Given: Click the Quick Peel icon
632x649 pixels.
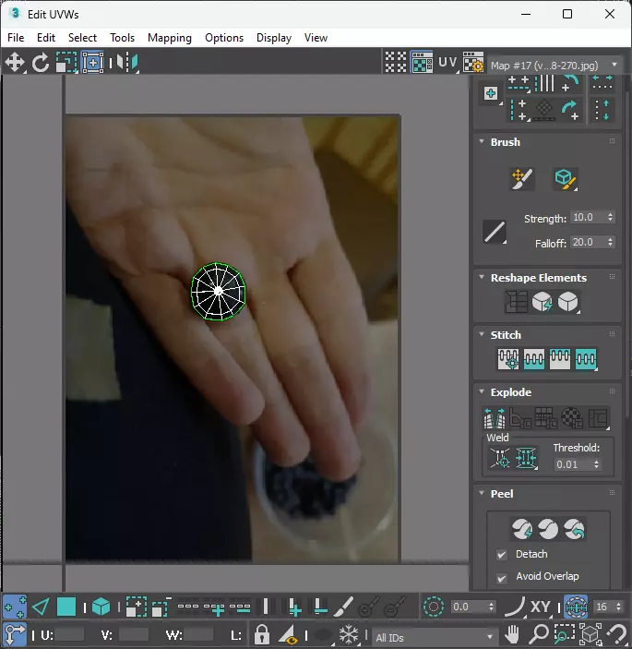Looking at the screenshot, I should (x=522, y=529).
